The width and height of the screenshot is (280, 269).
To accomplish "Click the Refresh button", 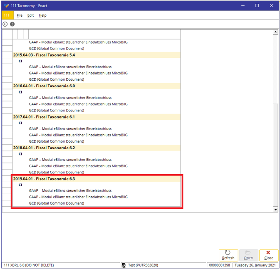I will pyautogui.click(x=228, y=255).
